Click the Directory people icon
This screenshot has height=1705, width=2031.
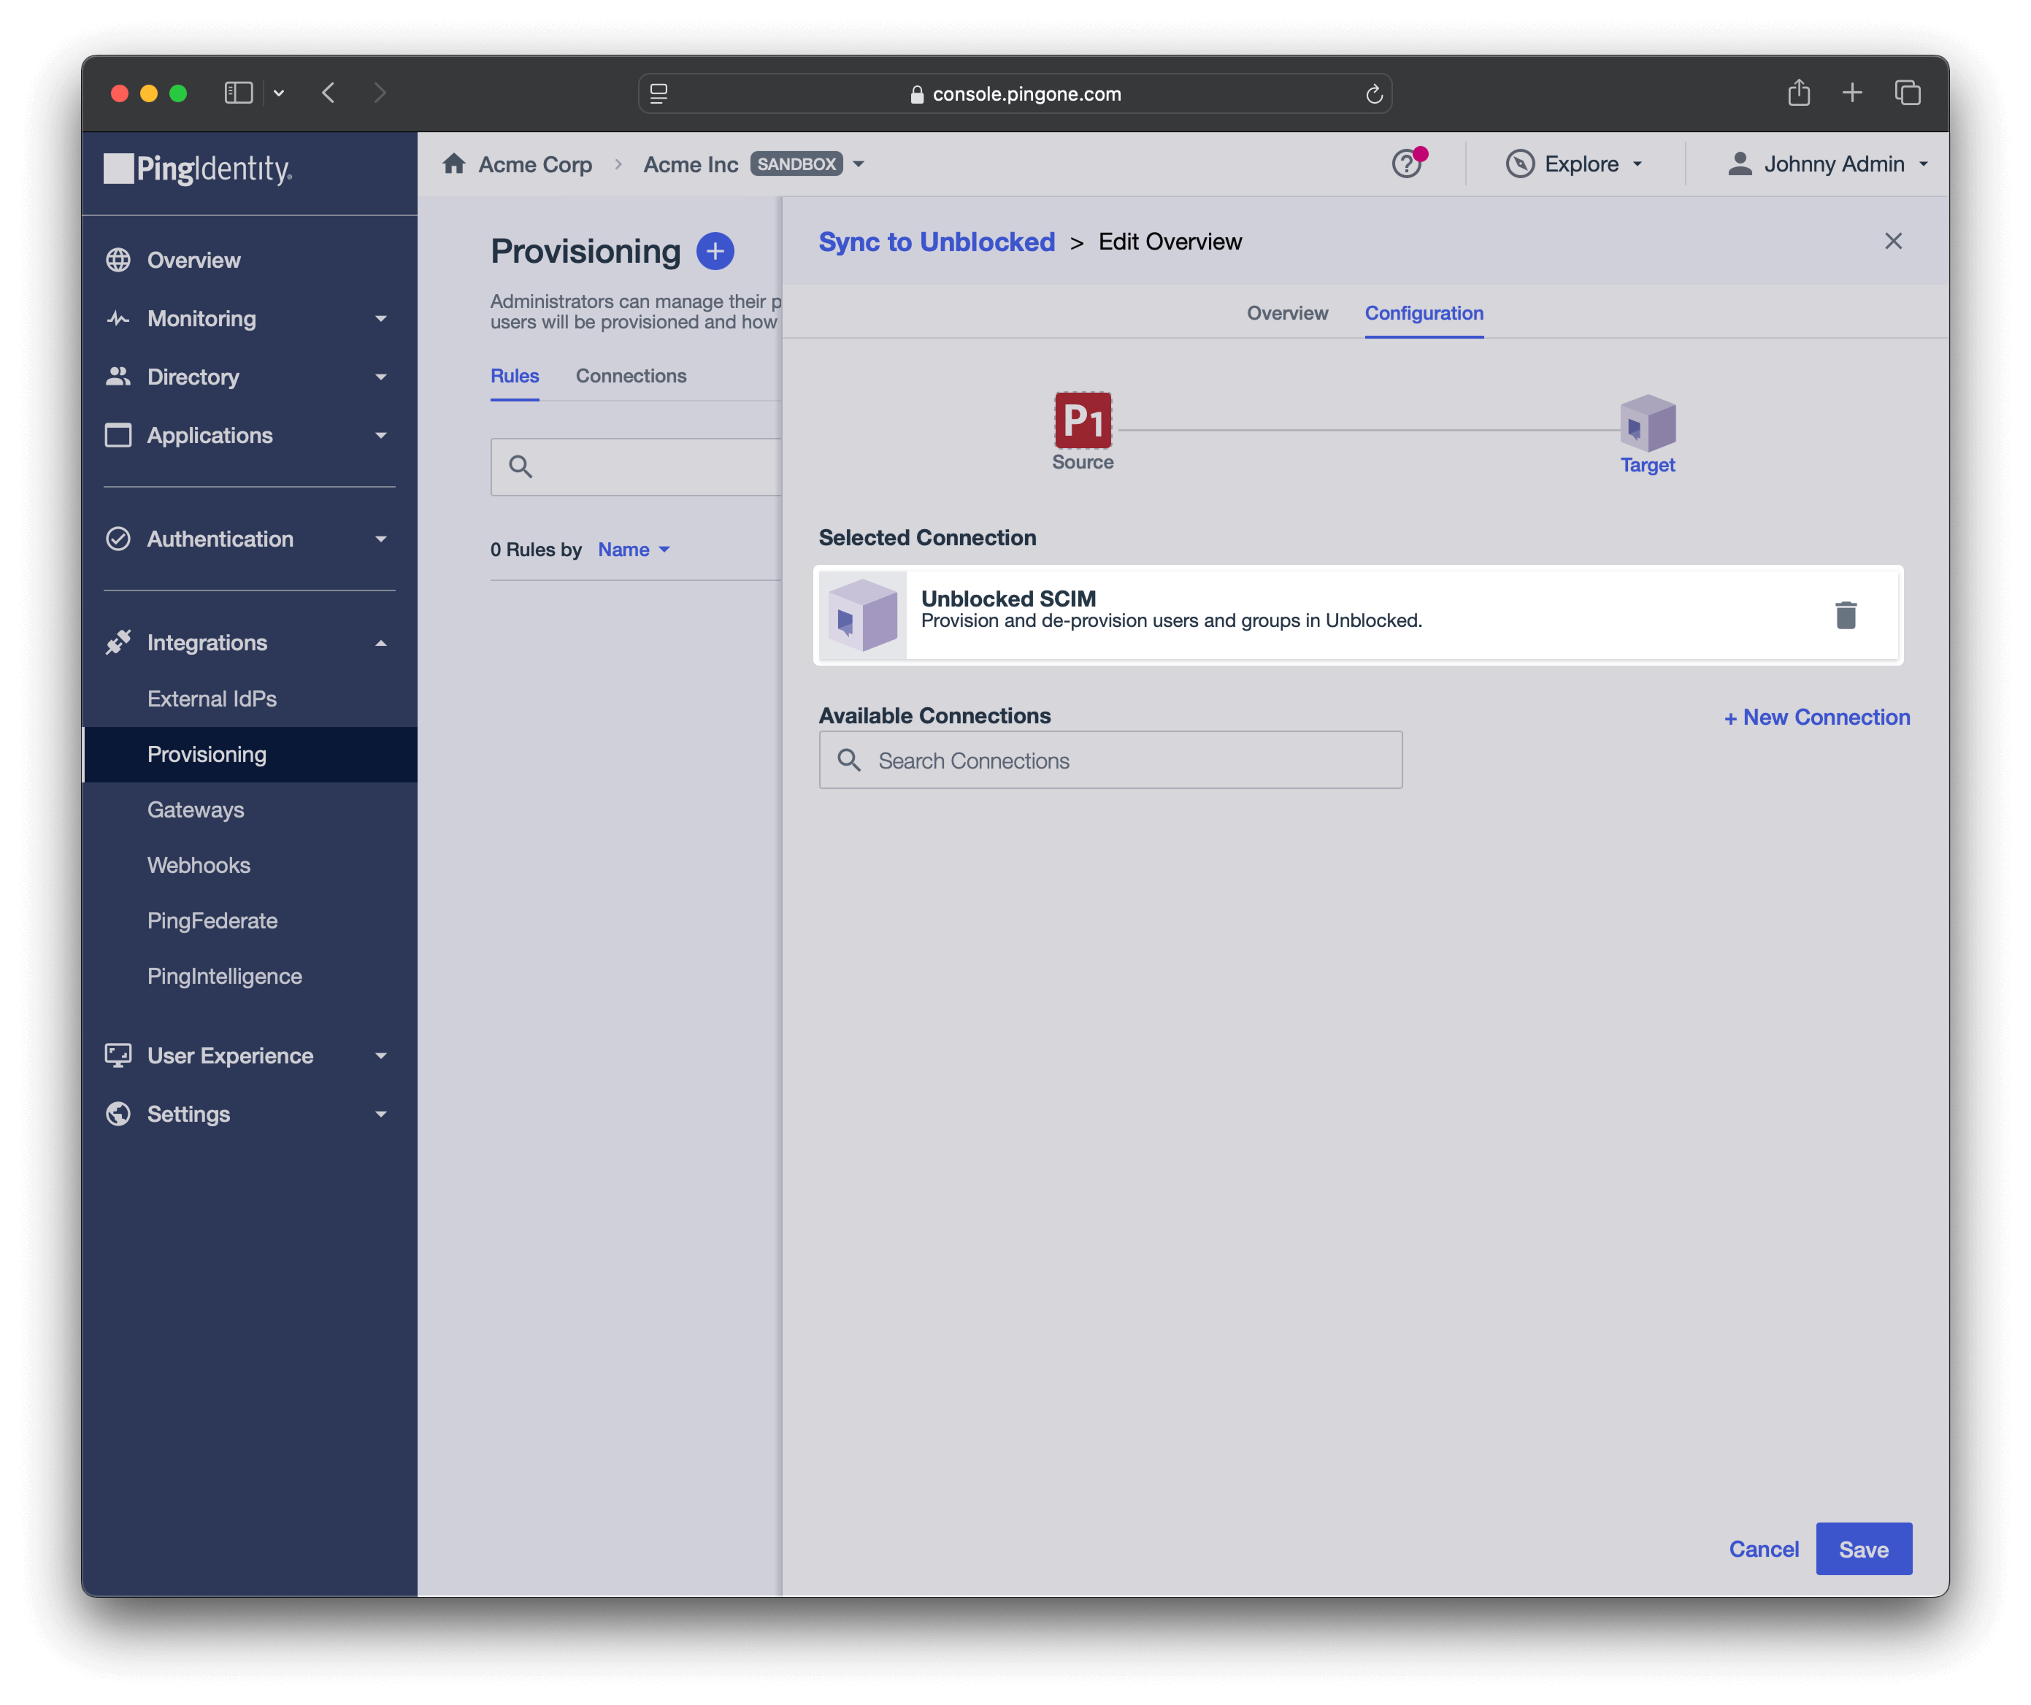pos(118,376)
